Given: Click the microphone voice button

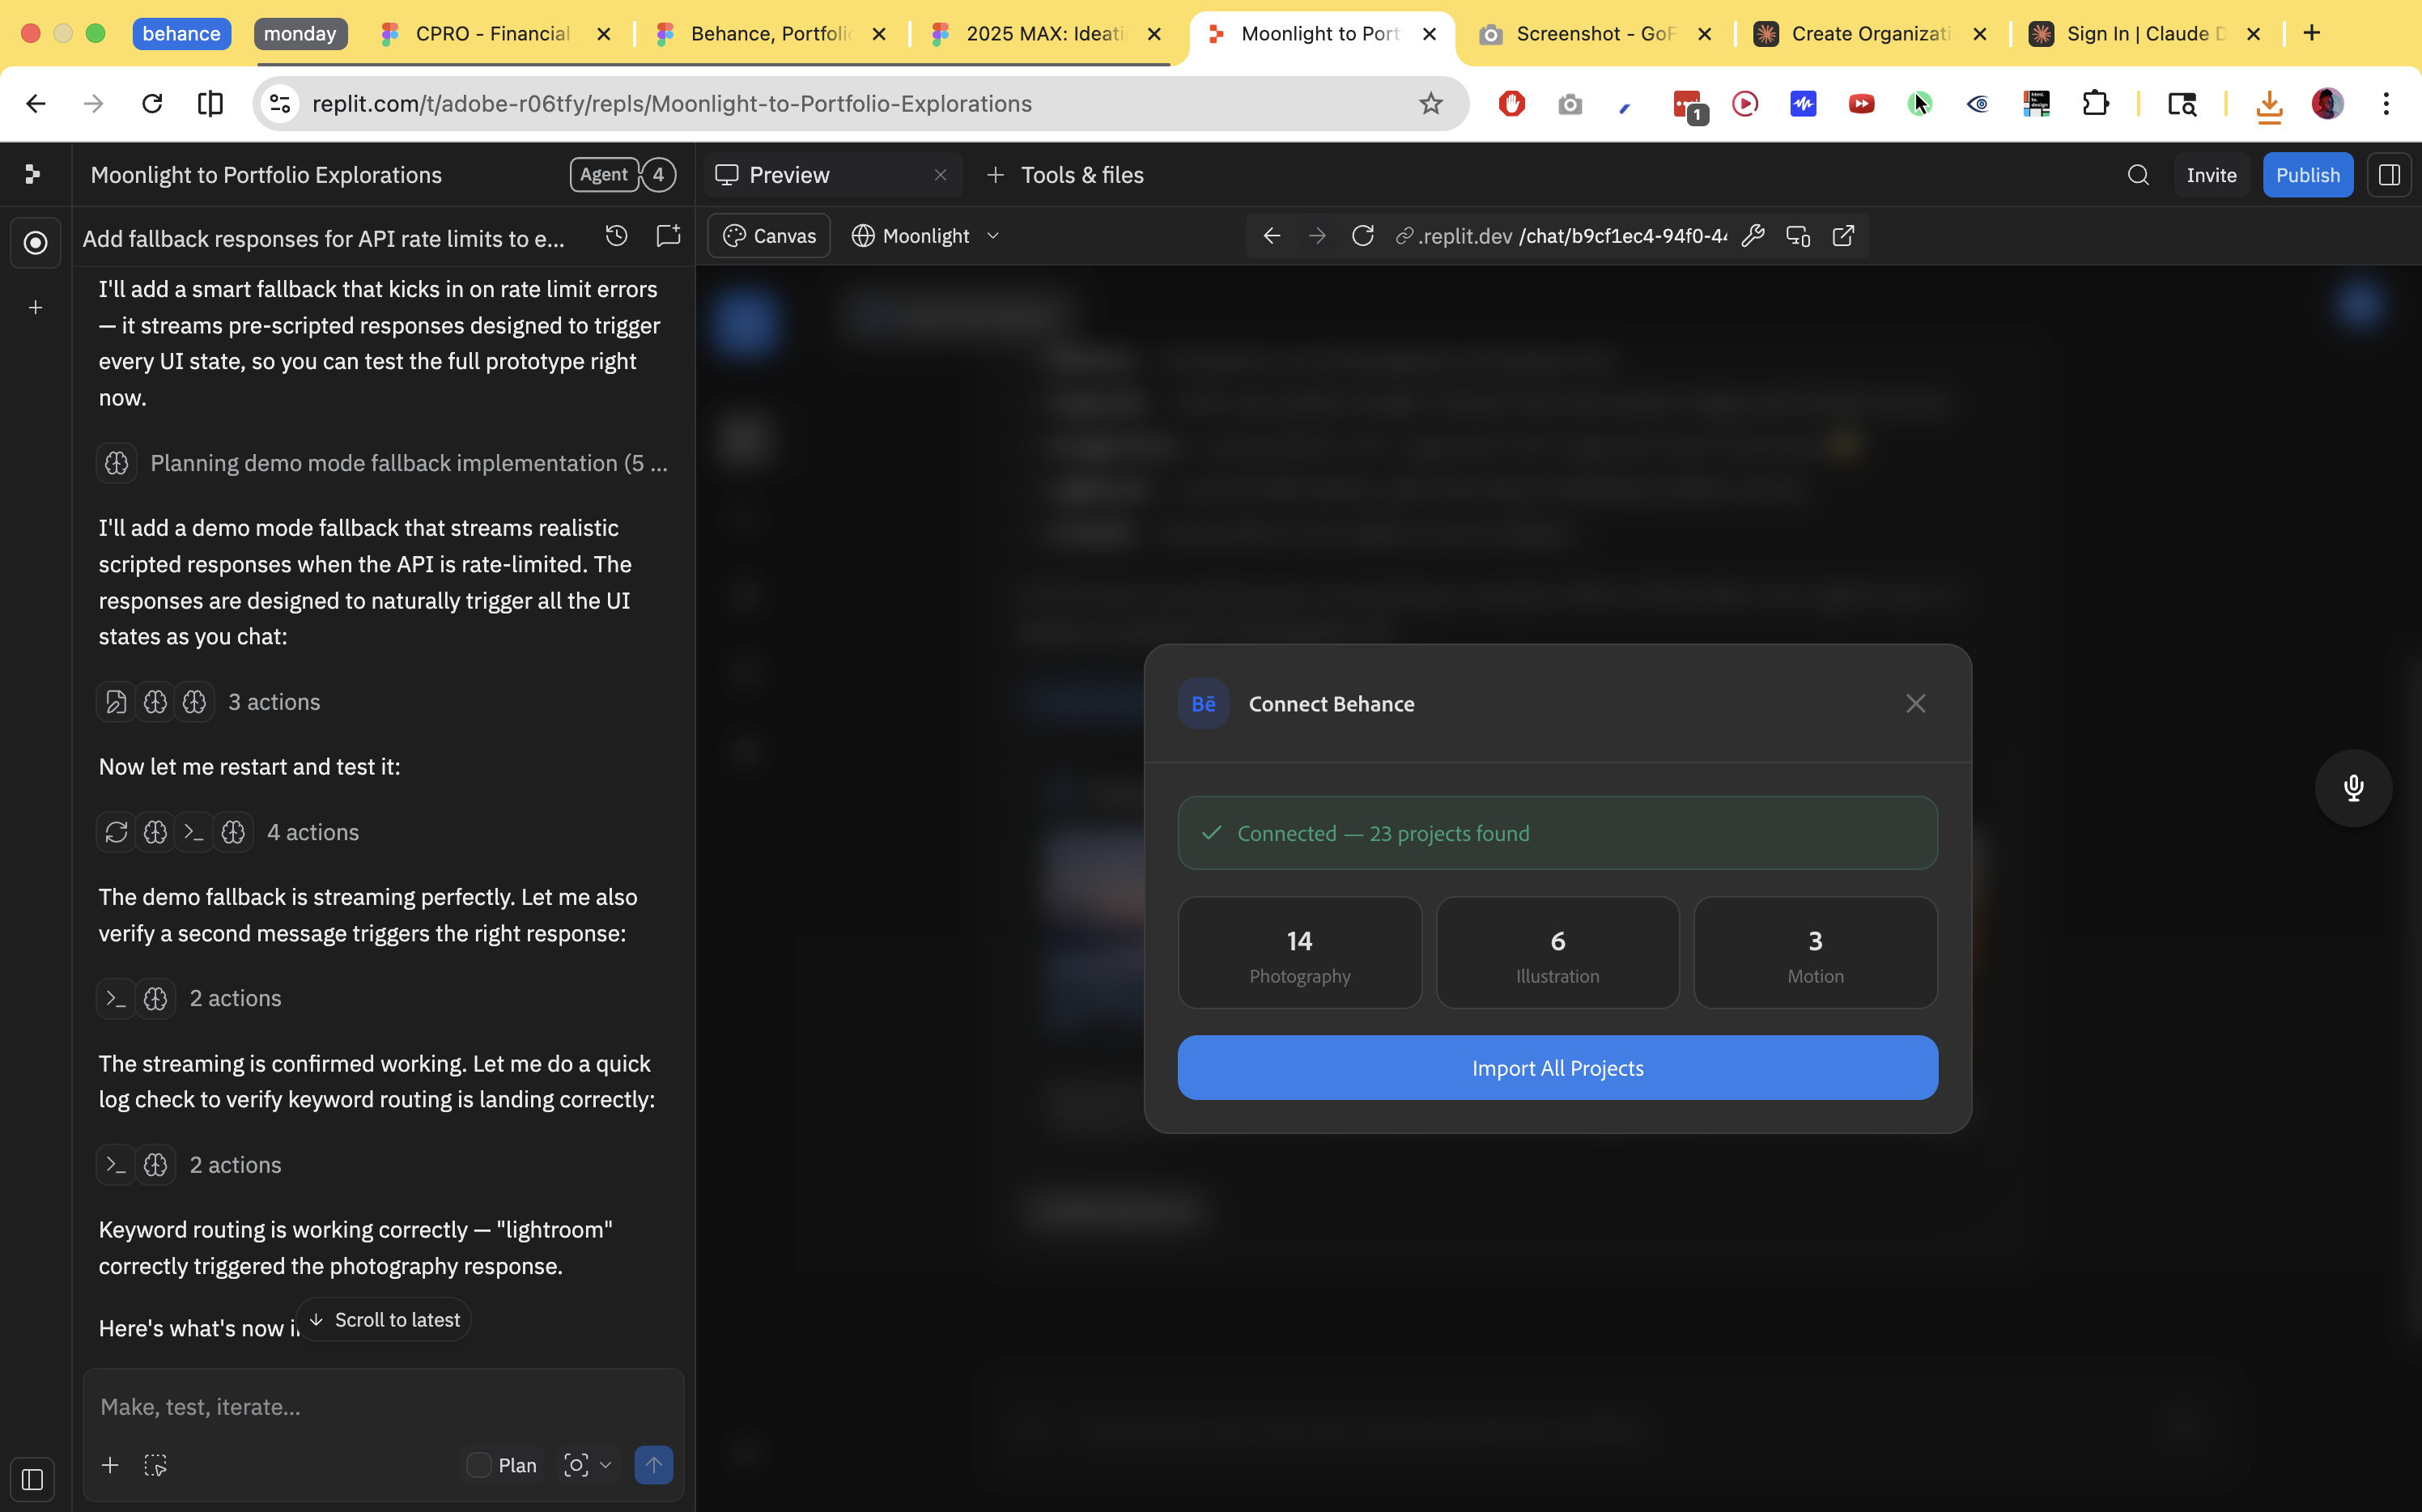Looking at the screenshot, I should 2353,788.
